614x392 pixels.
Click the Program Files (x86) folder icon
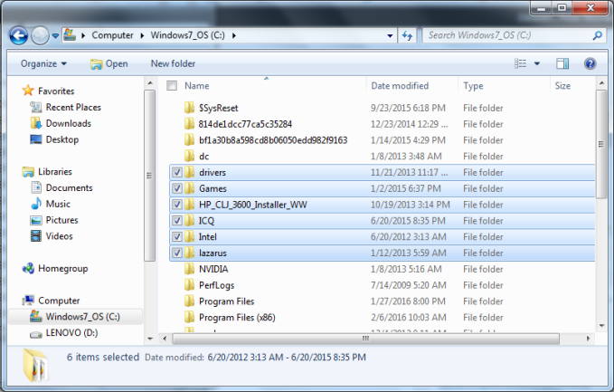(190, 317)
